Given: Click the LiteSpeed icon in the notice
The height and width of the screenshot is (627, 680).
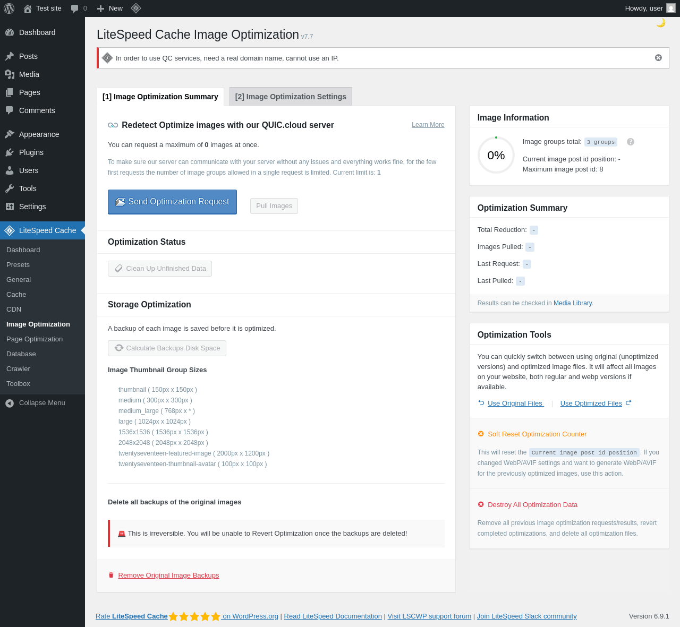Looking at the screenshot, I should [107, 58].
